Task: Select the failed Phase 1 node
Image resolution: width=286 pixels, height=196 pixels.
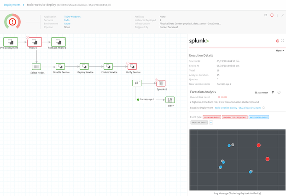Action: (35, 42)
